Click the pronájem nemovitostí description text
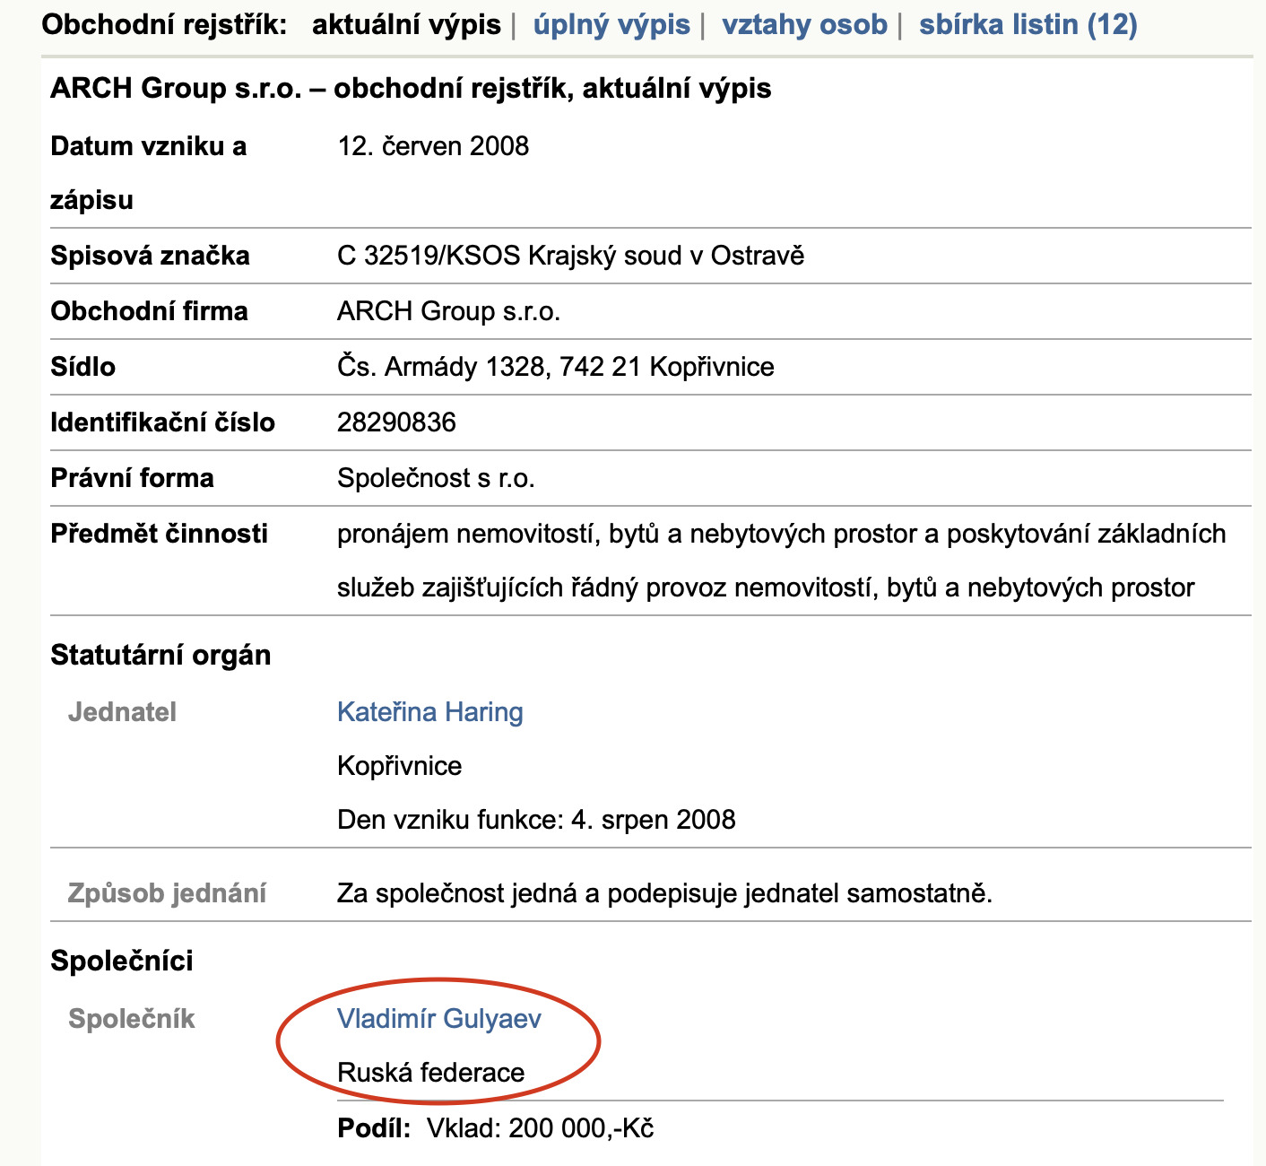The height and width of the screenshot is (1166, 1266). pos(781,561)
